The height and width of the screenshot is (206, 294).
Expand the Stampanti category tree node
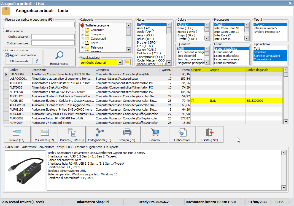click(x=82, y=34)
